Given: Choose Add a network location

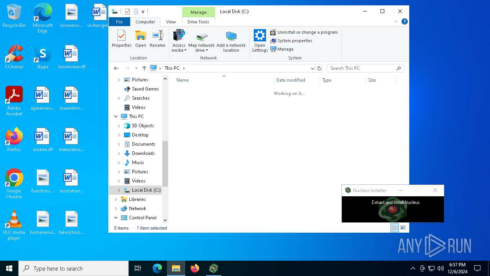Looking at the screenshot, I should 231,41.
